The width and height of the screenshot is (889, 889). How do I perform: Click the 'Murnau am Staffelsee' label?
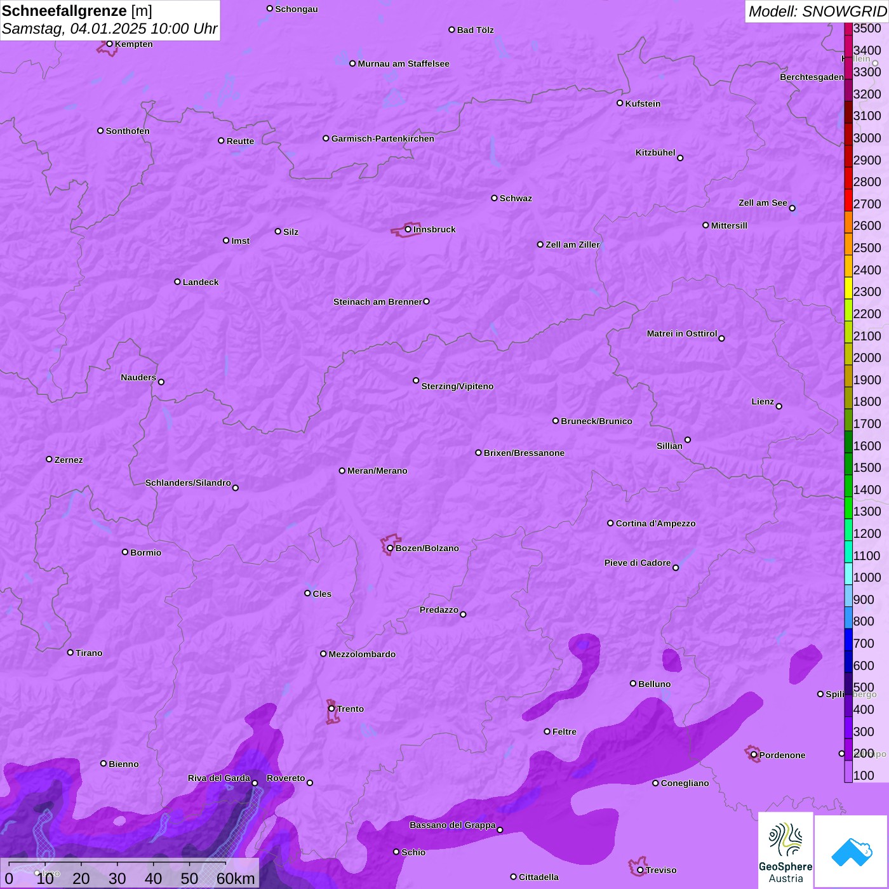[404, 63]
